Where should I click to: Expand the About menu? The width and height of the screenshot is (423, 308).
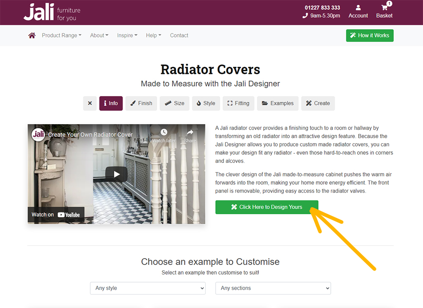click(x=99, y=35)
